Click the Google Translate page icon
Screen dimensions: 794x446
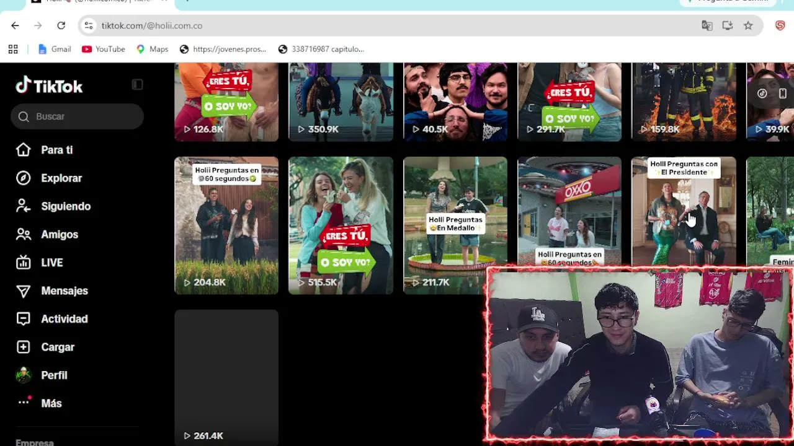(707, 25)
